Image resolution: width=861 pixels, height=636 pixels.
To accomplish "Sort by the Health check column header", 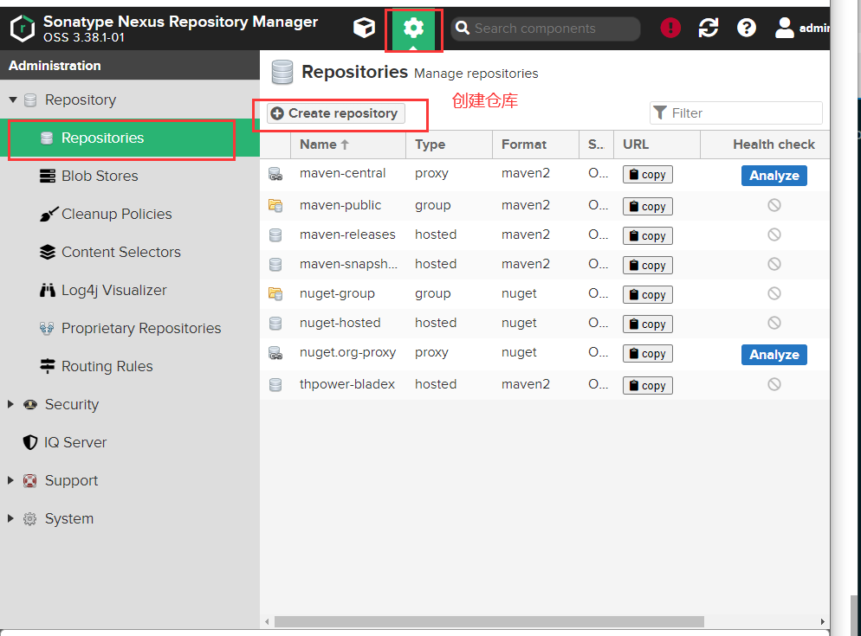I will 766,145.
